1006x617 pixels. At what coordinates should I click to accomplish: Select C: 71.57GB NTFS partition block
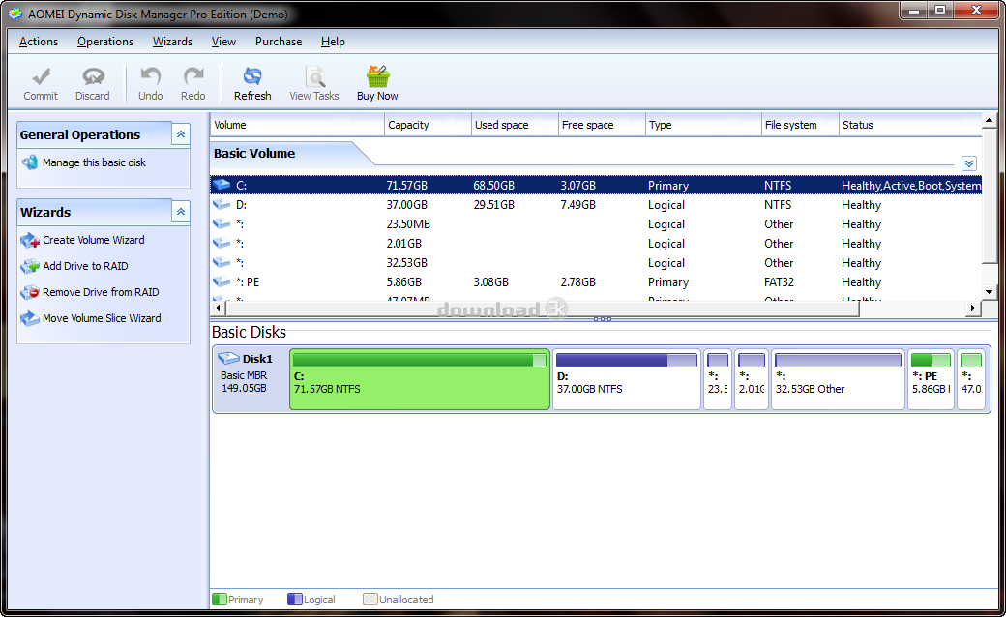(x=420, y=379)
